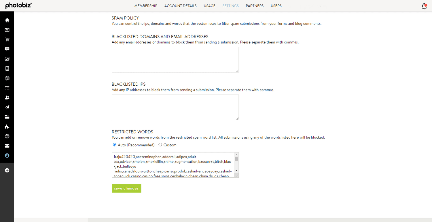The image size is (432, 222).
Task: Click the forms list icon in sidebar
Action: click(7, 88)
